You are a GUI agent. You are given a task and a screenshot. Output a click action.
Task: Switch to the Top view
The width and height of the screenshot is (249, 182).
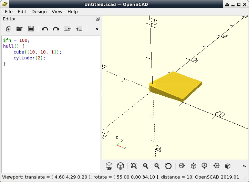pos(194,166)
